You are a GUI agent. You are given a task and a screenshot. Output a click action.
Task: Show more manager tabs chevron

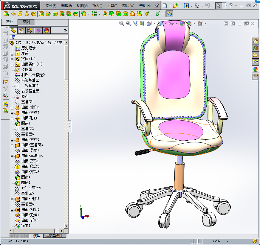(x=65, y=30)
